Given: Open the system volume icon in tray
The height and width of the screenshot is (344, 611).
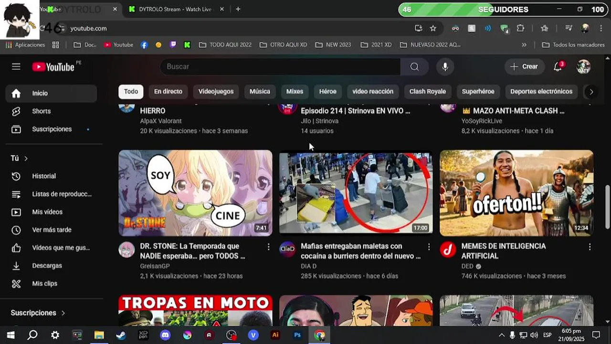Looking at the screenshot, I should [x=534, y=335].
